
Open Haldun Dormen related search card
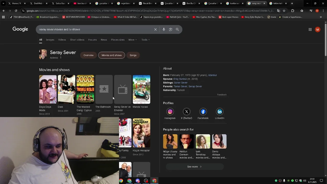coord(186,147)
